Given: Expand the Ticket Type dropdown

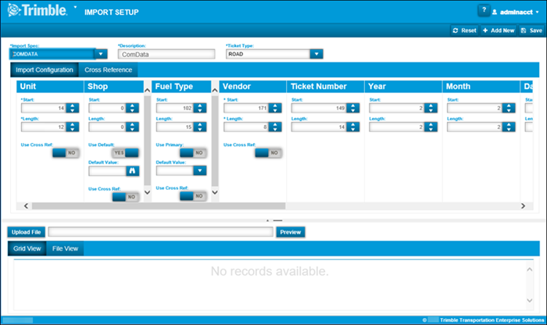Looking at the screenshot, I should (x=316, y=54).
